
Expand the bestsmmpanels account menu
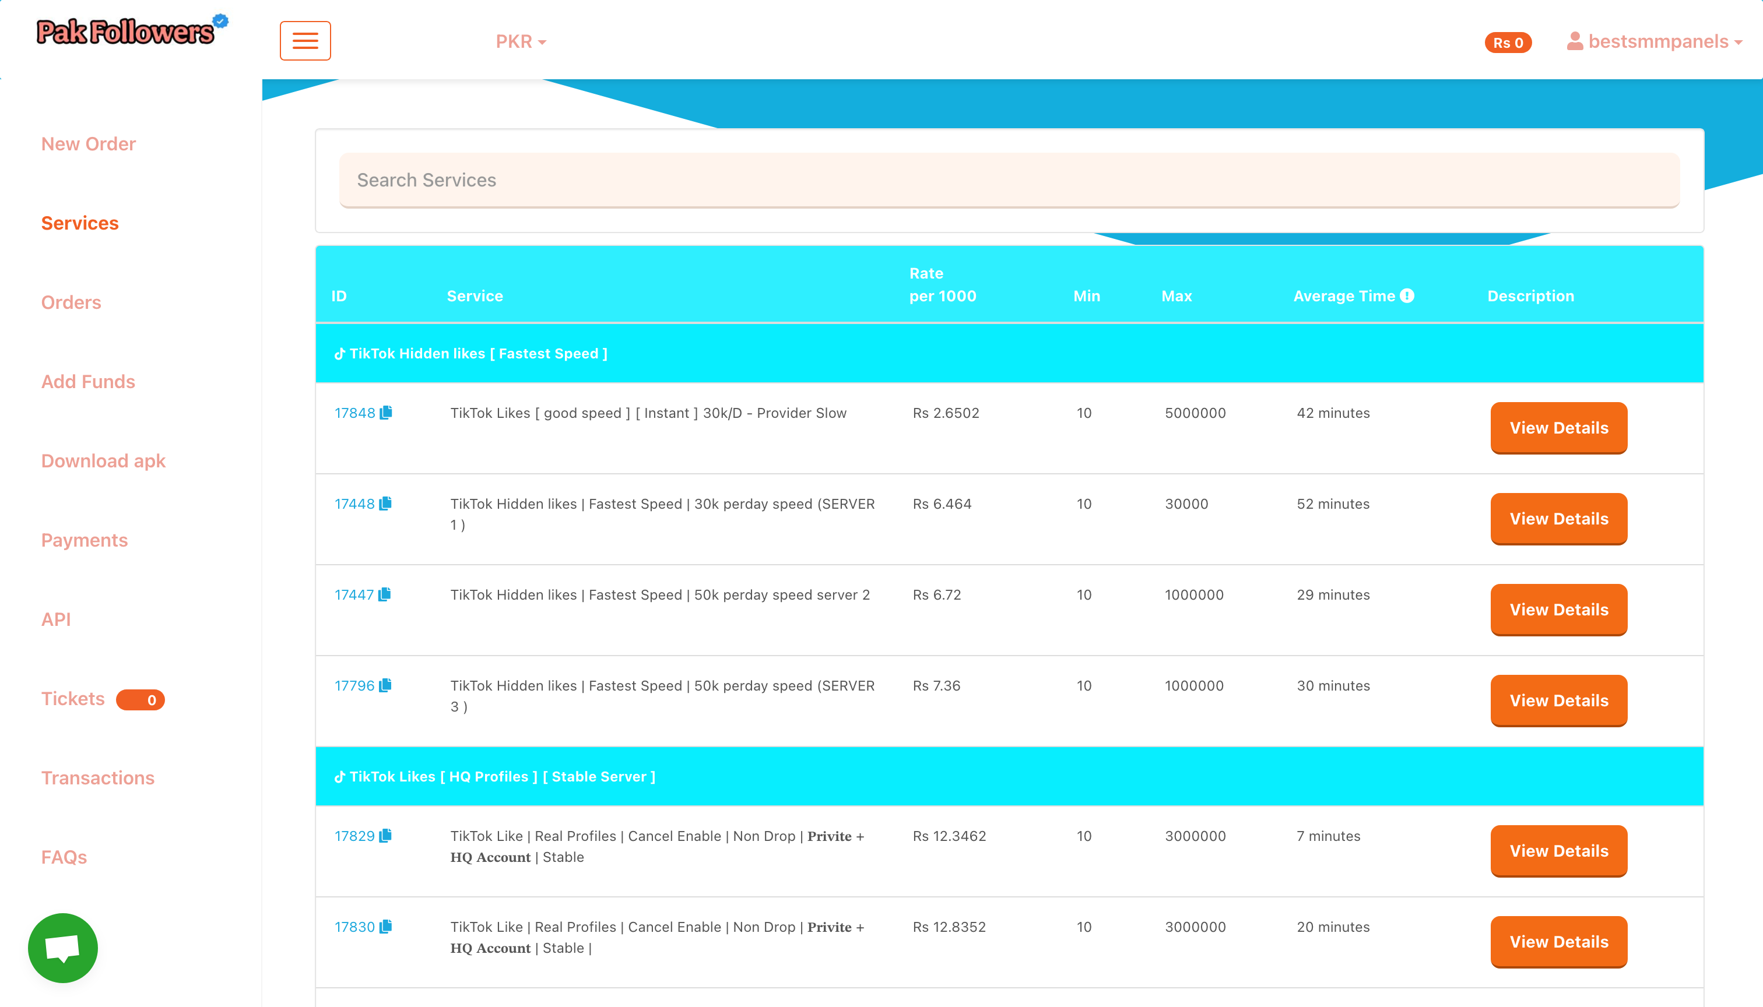tap(1655, 41)
